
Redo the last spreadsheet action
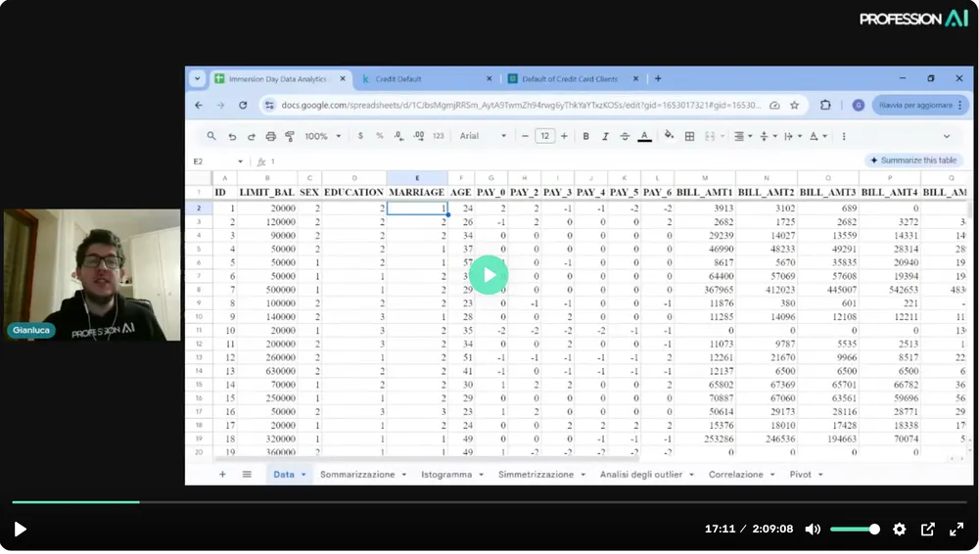(x=251, y=136)
